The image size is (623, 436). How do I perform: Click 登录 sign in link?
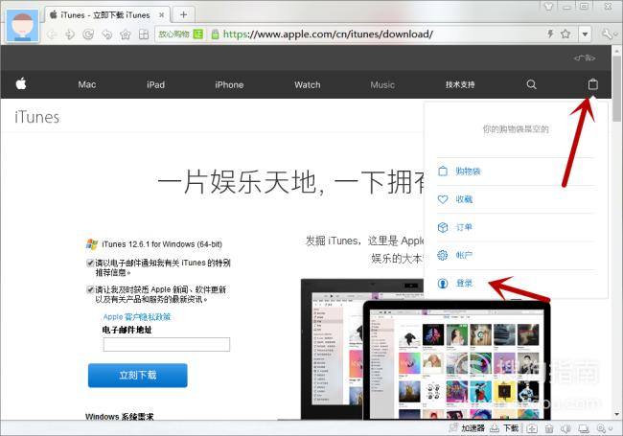click(x=464, y=283)
